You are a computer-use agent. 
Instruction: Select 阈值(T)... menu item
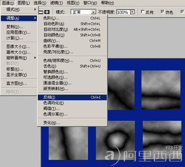(x=72, y=109)
